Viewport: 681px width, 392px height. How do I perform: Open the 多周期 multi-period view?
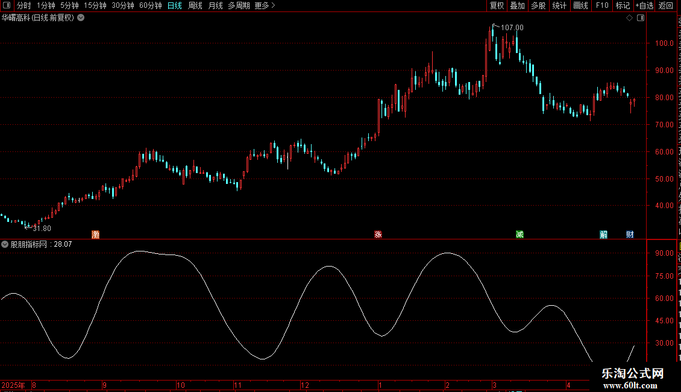239,5
